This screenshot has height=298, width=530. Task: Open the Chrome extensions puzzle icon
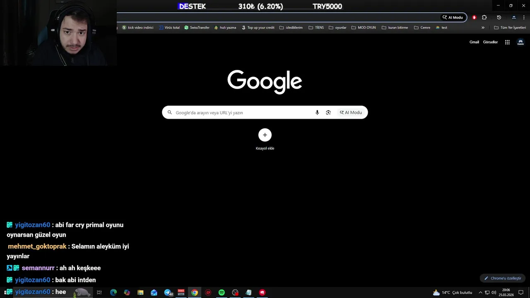[484, 17]
